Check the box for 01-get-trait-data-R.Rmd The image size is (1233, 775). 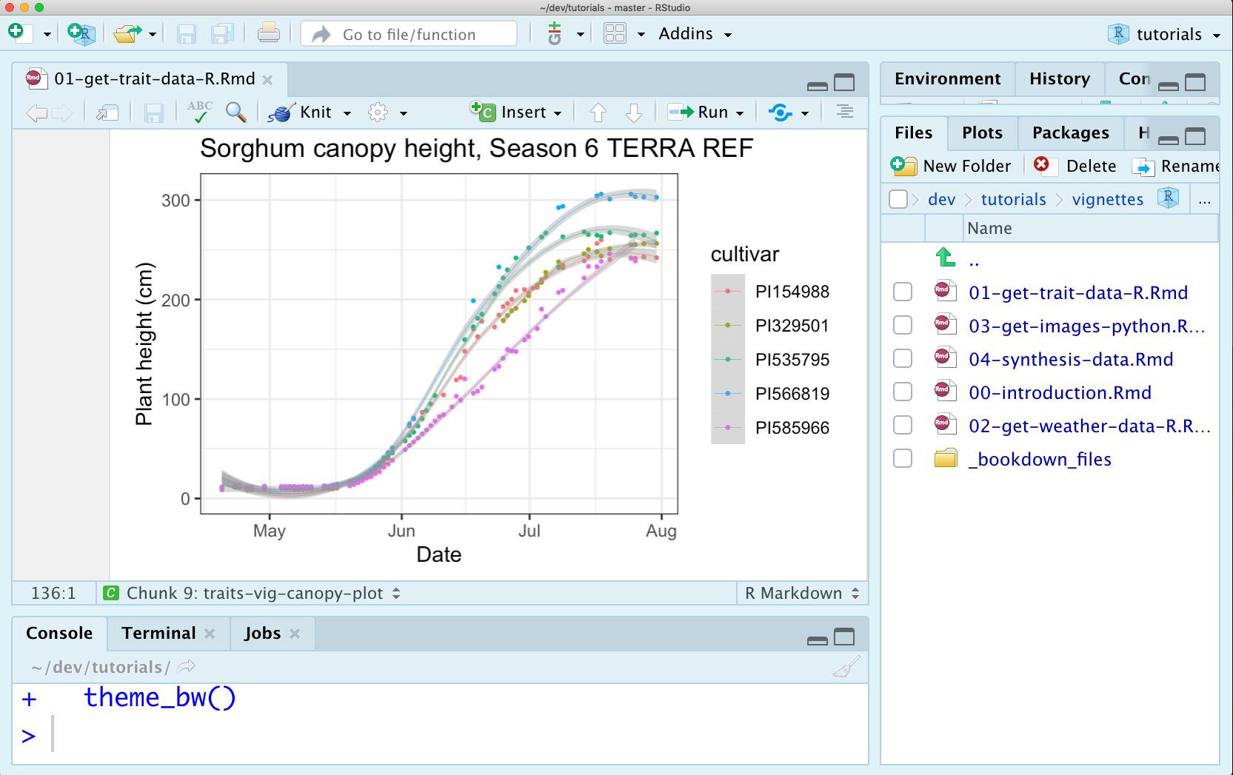click(x=903, y=292)
